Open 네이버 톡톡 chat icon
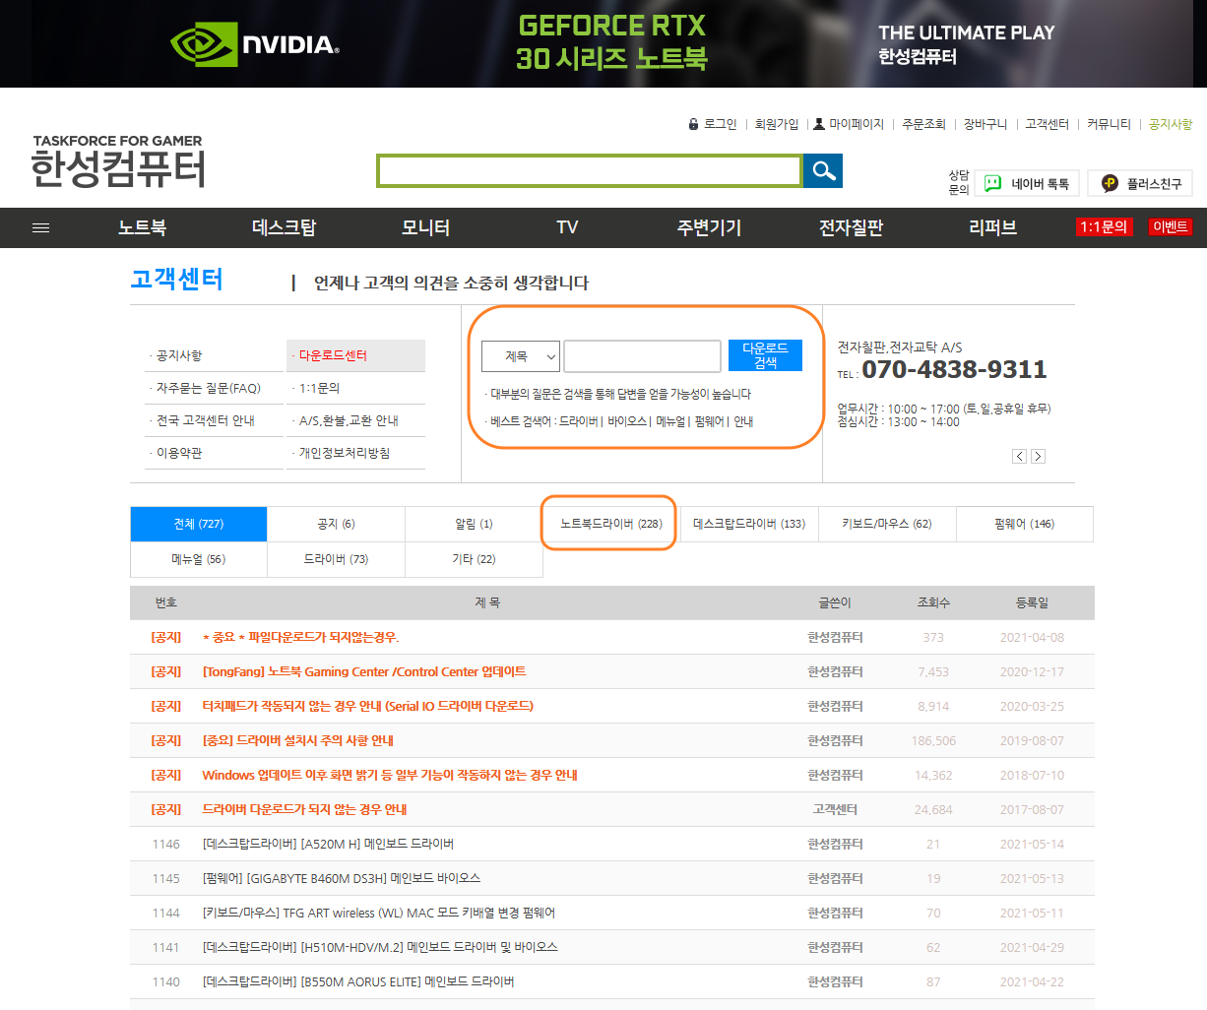Viewport: 1207px width, 1010px height. (x=991, y=183)
